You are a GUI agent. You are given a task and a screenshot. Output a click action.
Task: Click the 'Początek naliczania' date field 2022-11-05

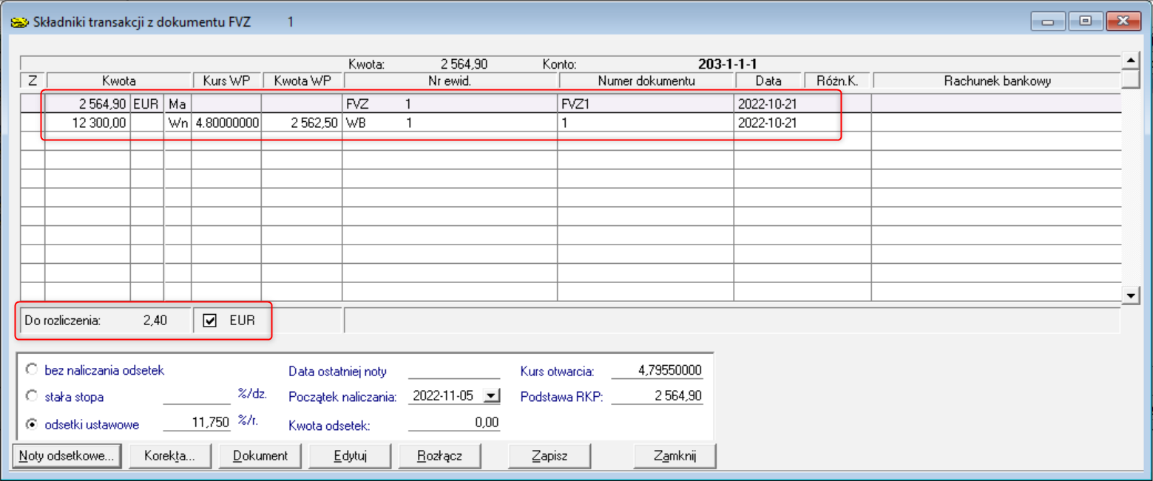444,397
